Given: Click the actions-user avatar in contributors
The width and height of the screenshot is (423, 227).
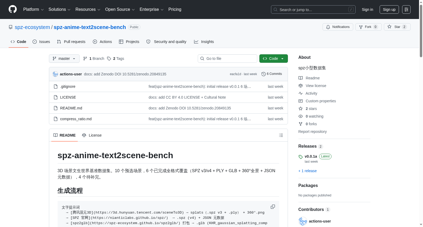Looking at the screenshot, I should [x=303, y=221].
